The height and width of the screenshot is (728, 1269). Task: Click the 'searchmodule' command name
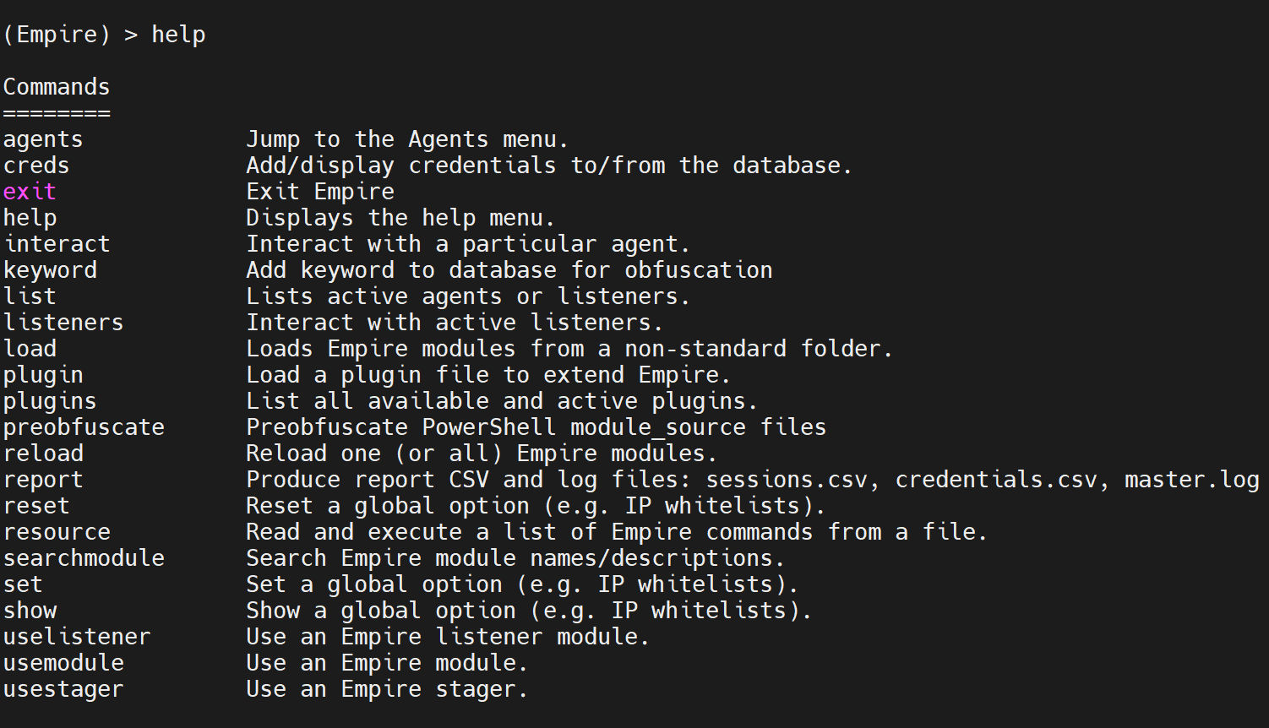(84, 558)
